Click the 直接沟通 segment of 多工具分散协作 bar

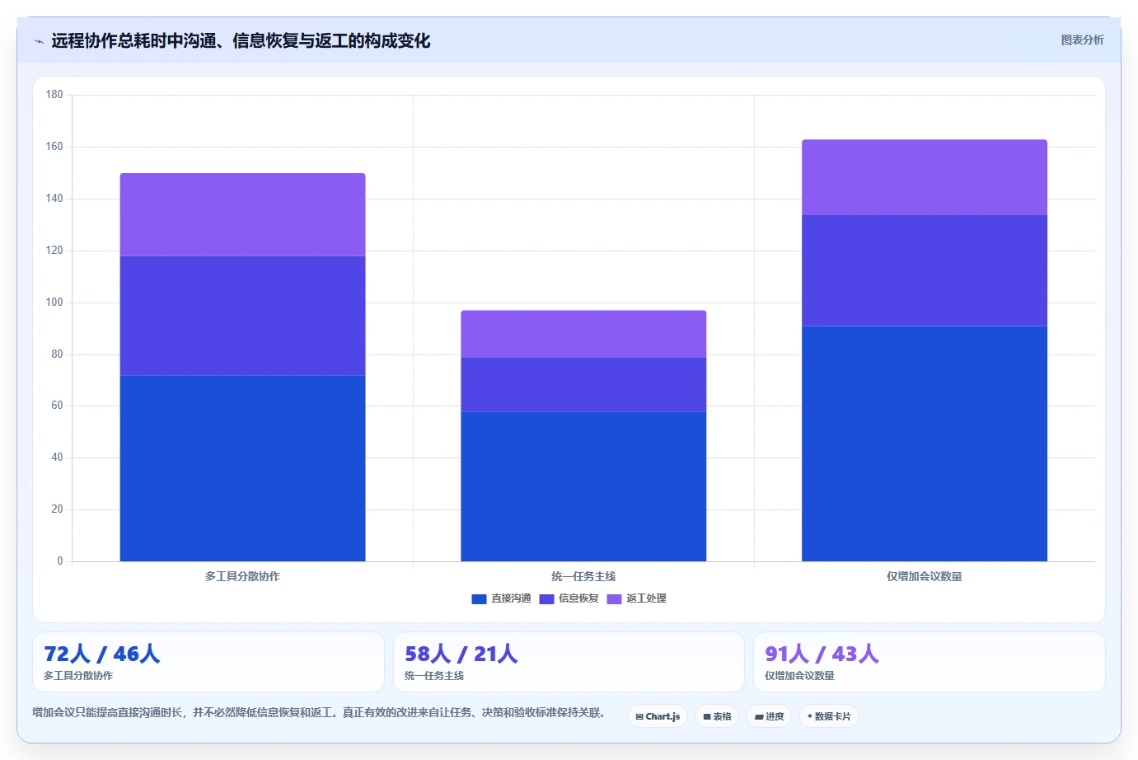(242, 468)
